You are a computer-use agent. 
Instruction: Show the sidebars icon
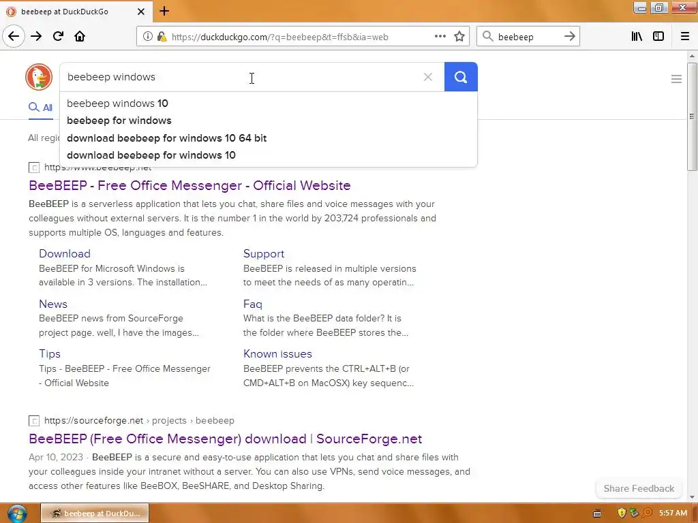pyautogui.click(x=658, y=37)
